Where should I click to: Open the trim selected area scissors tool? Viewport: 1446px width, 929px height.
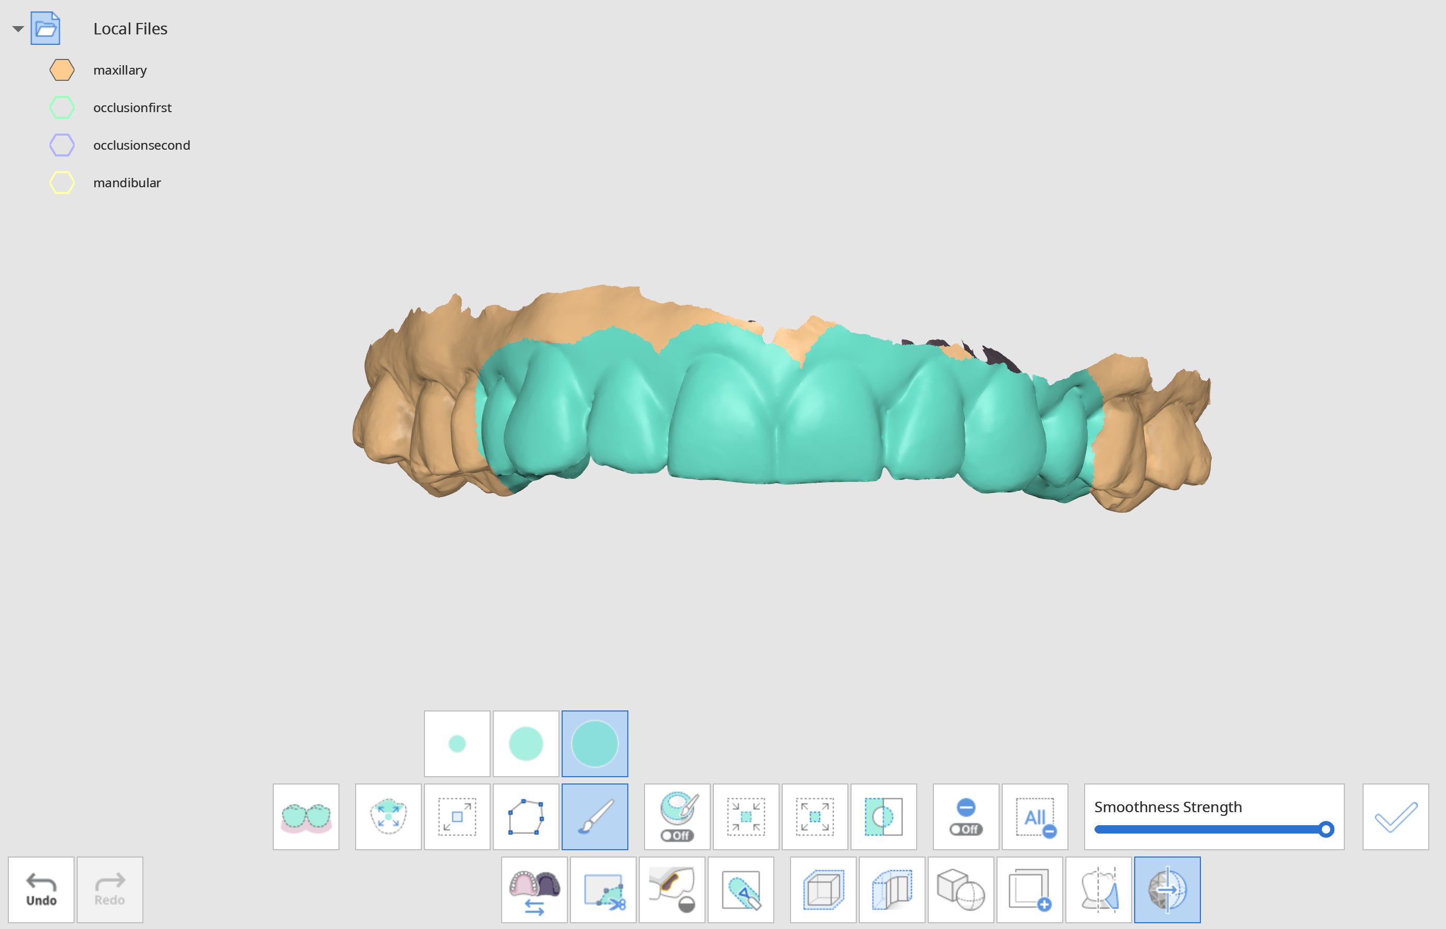coord(603,890)
